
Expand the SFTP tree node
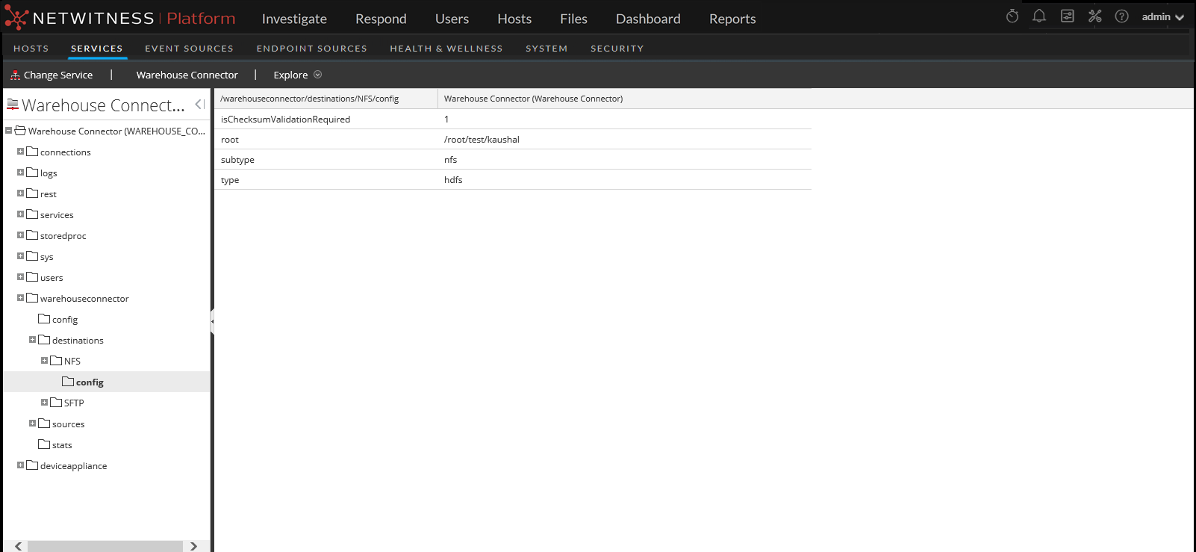[x=45, y=403]
